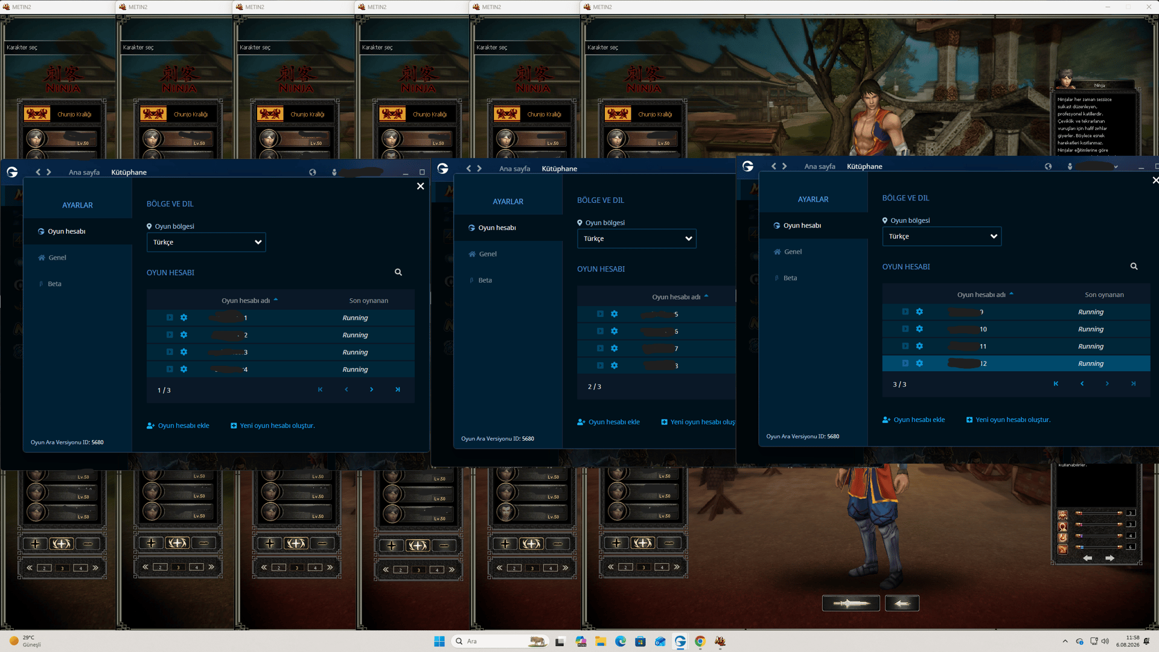Go to next page in the 1 / 3 launcher

372,389
